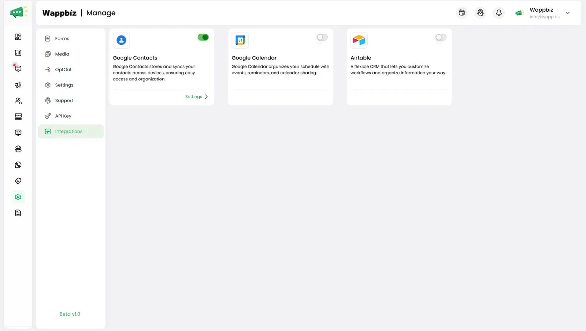This screenshot has width=586, height=331.
Task: Click the info@wapp.biz email text
Action: (545, 17)
